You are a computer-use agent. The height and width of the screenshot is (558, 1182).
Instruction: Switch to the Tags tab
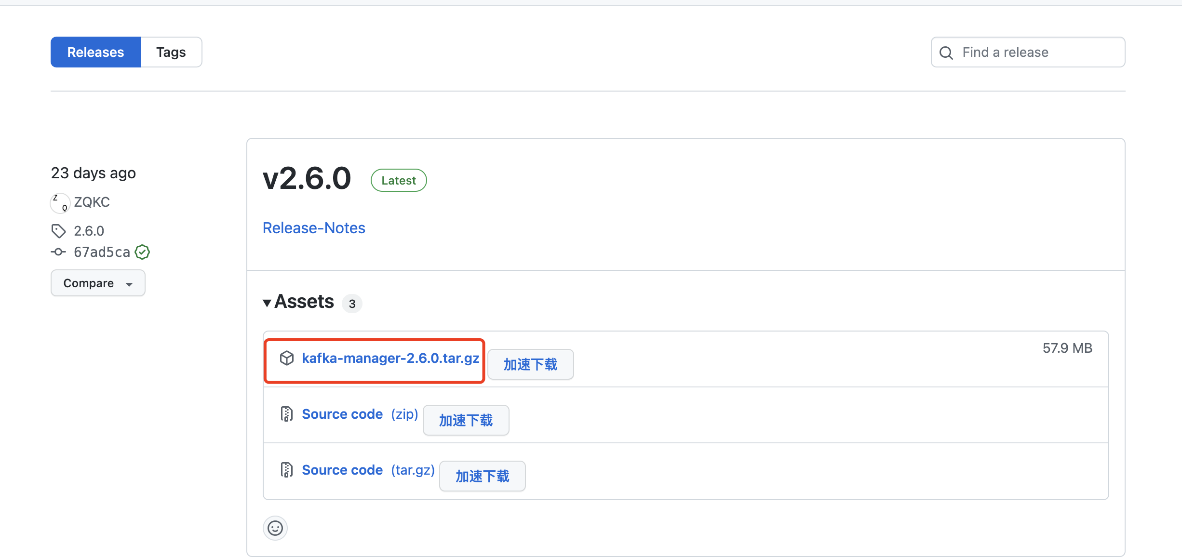pos(171,52)
